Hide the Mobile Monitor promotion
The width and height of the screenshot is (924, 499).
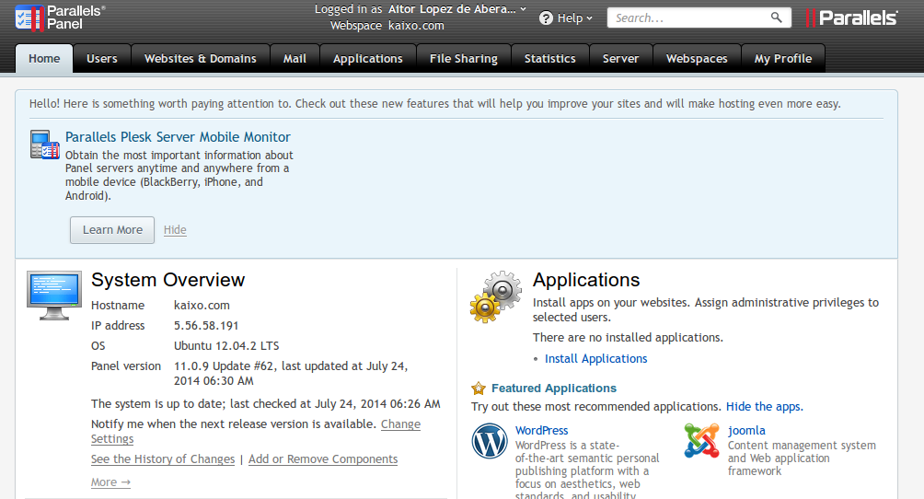coord(175,230)
